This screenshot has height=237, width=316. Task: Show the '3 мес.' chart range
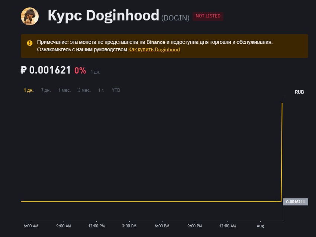pos(84,90)
